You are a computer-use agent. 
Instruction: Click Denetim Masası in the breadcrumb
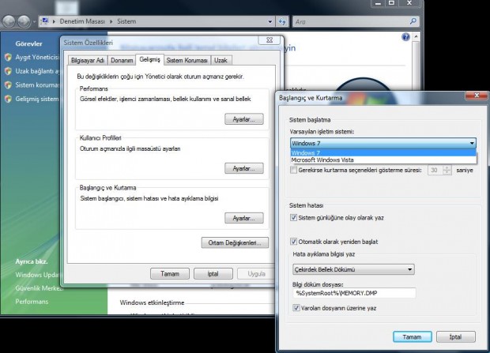tap(82, 21)
